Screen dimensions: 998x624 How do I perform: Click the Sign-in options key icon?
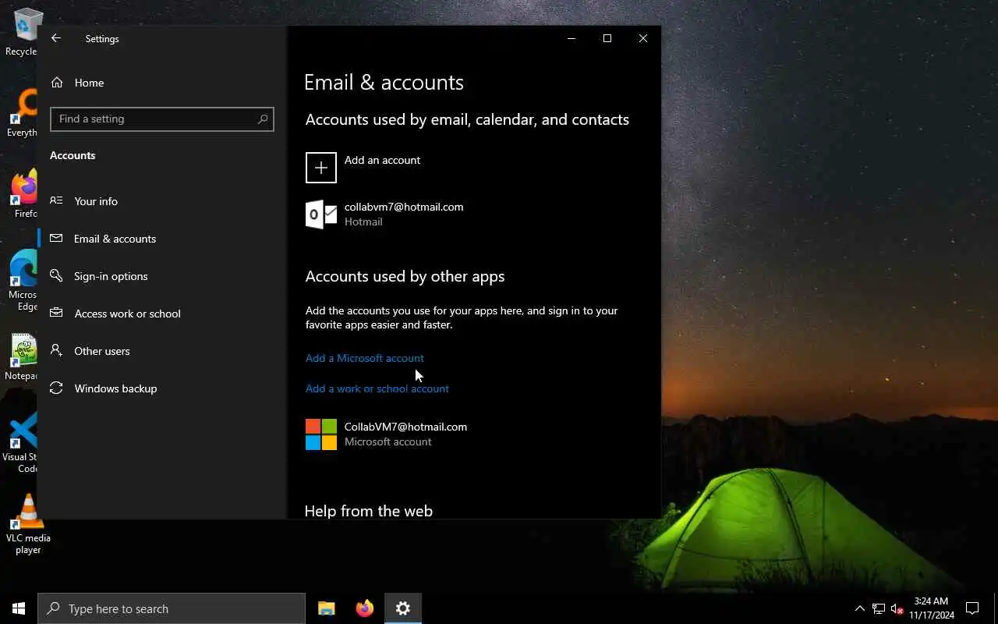(x=56, y=275)
